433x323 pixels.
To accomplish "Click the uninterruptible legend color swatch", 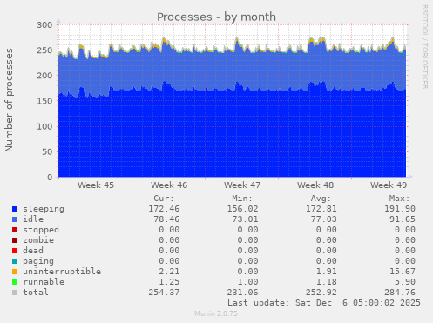I will click(15, 272).
